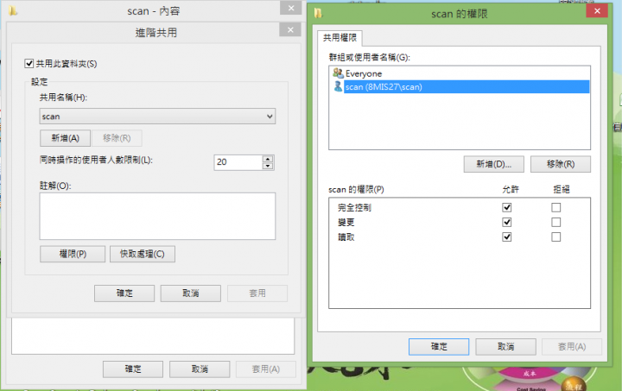Click the scan user account icon

tap(338, 86)
